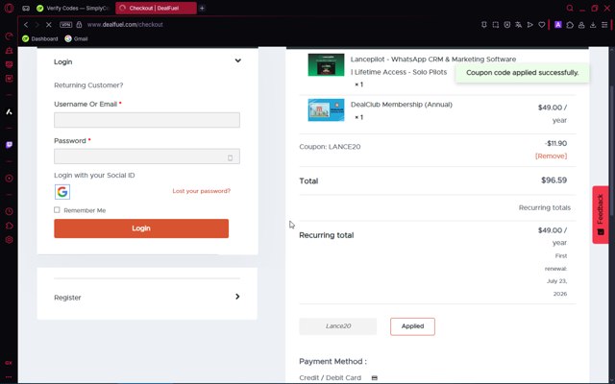This screenshot has width=615, height=384.
Task: Add page to bookmarks heart icon
Action: coord(542,25)
